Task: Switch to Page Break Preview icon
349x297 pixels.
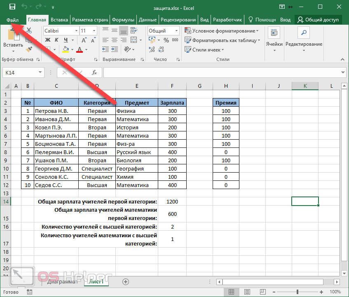Action: (x=262, y=292)
